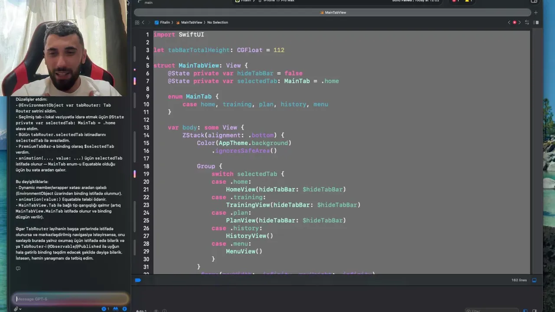
Task: Select the MainTabView editor tab
Action: click(x=333, y=13)
